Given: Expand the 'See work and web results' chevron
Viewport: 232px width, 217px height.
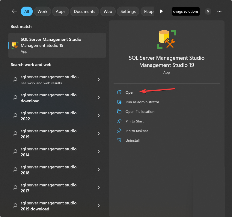Looking at the screenshot, I should coord(99,80).
